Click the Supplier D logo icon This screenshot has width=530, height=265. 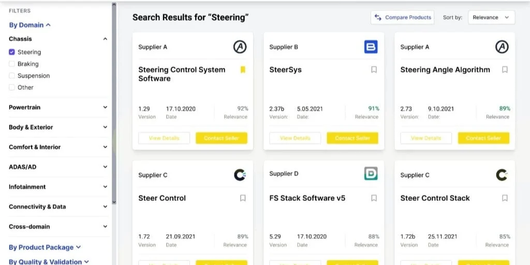(x=371, y=174)
